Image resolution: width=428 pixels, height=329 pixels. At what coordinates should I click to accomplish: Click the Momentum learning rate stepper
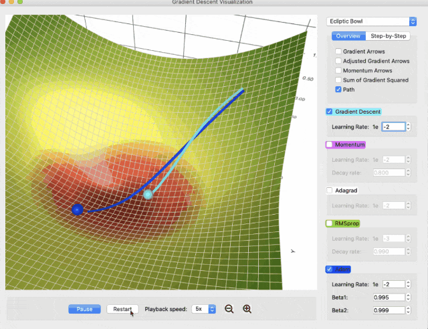[409, 160]
